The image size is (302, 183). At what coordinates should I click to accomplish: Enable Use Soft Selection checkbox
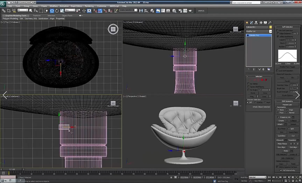pyautogui.click(x=277, y=31)
